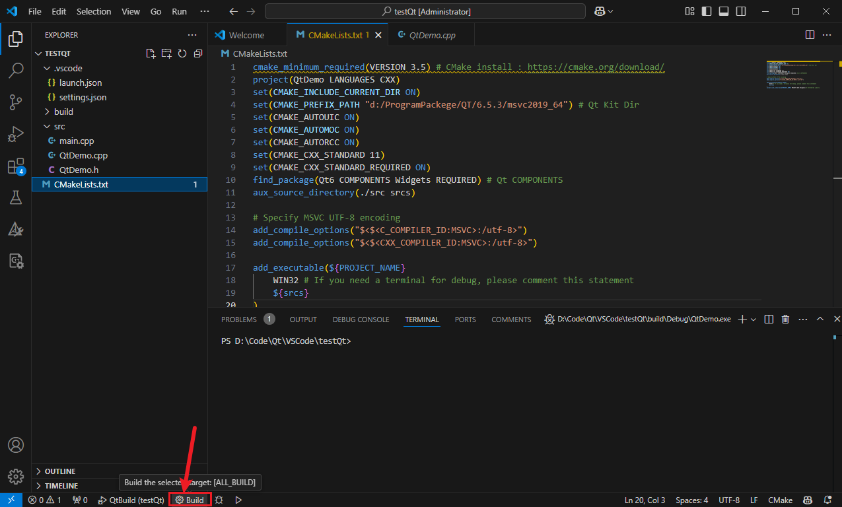842x507 pixels.
Task: Maximize the terminal panel size
Action: [820, 320]
